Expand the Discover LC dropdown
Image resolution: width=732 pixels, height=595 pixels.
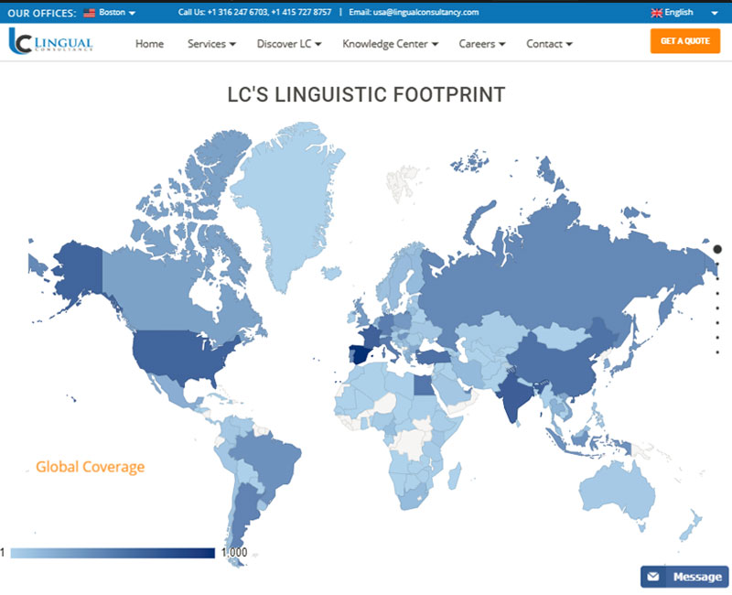pyautogui.click(x=288, y=43)
